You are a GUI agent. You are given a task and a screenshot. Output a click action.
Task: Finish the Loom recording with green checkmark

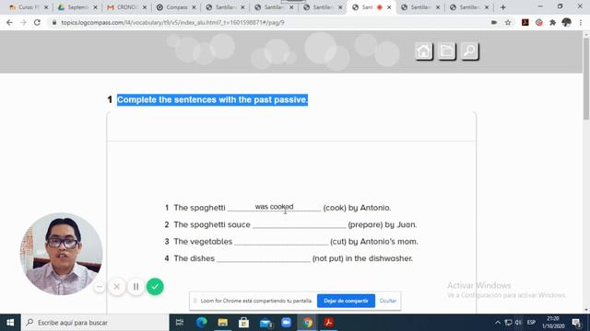point(155,287)
